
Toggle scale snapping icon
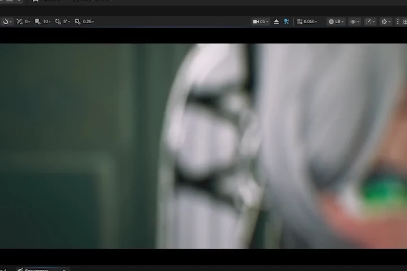[77, 21]
